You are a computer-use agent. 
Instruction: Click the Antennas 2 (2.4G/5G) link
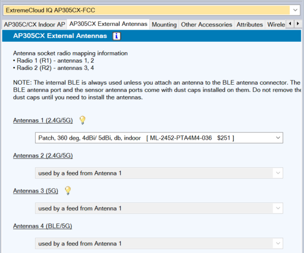[43, 156]
